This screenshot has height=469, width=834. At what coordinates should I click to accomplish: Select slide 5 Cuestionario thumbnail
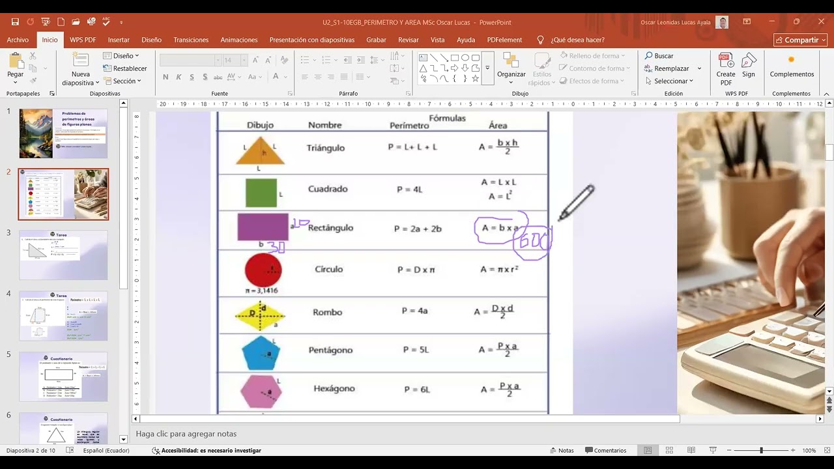click(x=63, y=377)
